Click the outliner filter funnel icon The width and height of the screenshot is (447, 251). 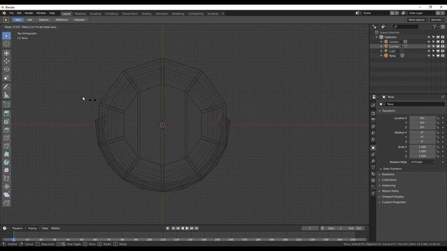point(434,26)
